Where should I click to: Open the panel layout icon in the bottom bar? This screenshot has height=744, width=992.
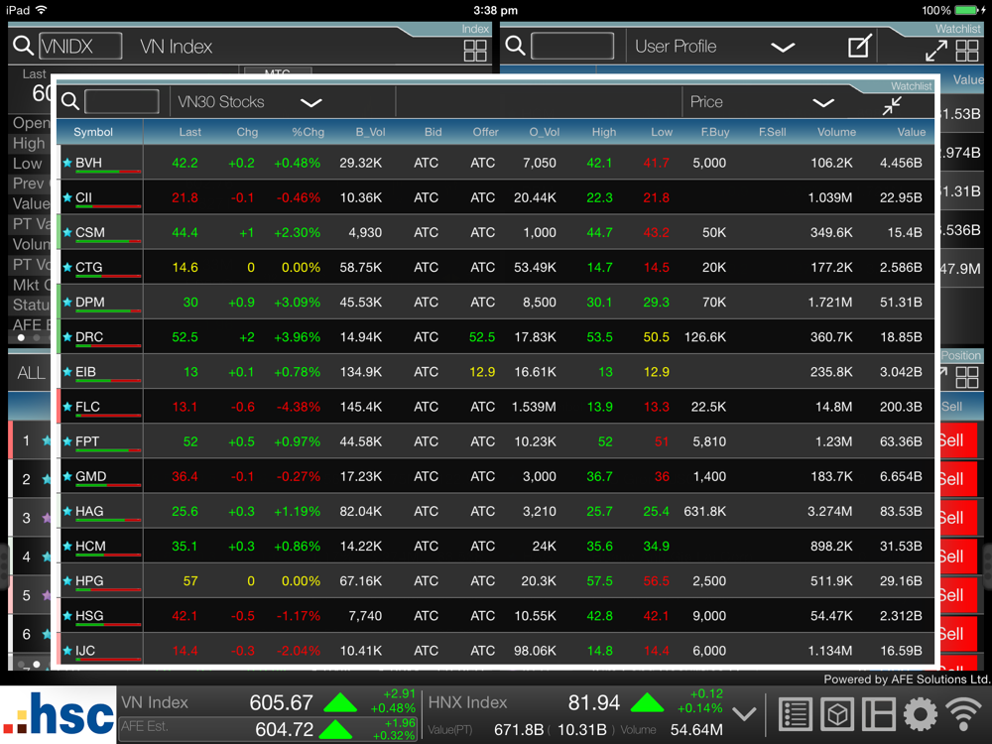[879, 715]
